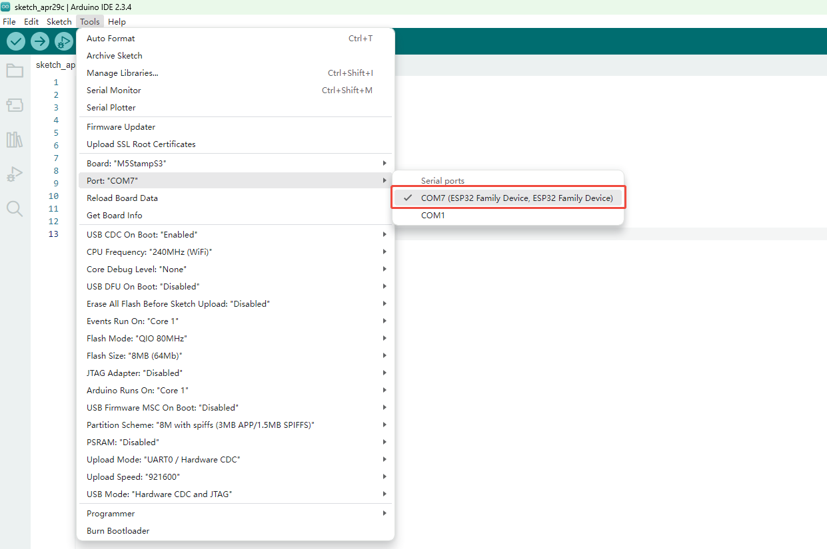Launch the Serial Plotter
This screenshot has height=549, width=827.
pos(236,108)
